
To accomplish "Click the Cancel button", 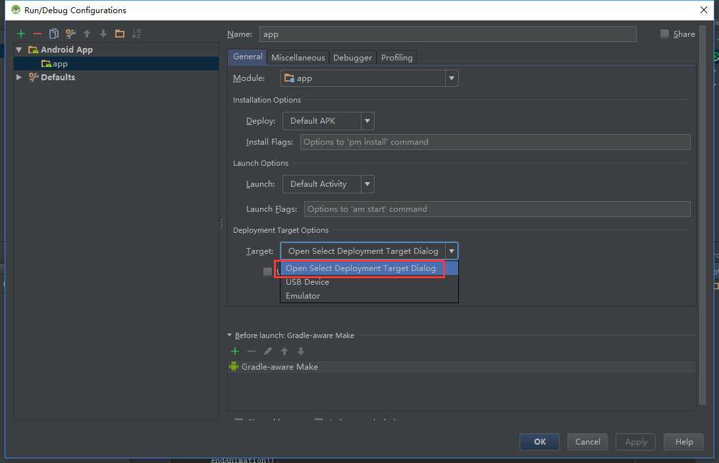I will pyautogui.click(x=587, y=442).
